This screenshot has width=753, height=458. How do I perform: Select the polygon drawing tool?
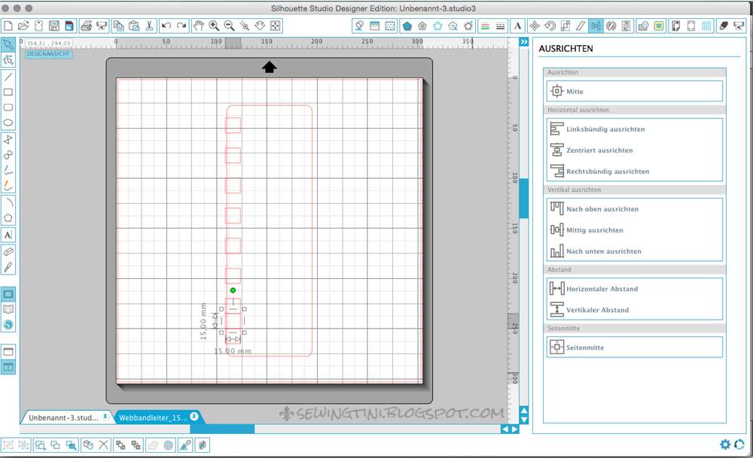[8, 218]
